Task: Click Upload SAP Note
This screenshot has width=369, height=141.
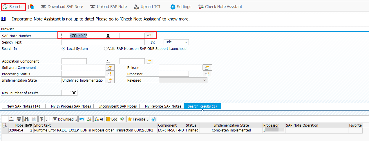Action: point(108,7)
